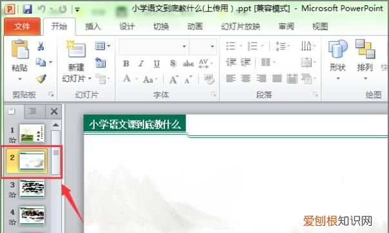Click the Save icon in quick access toolbar
389x233 pixels.
[27, 10]
